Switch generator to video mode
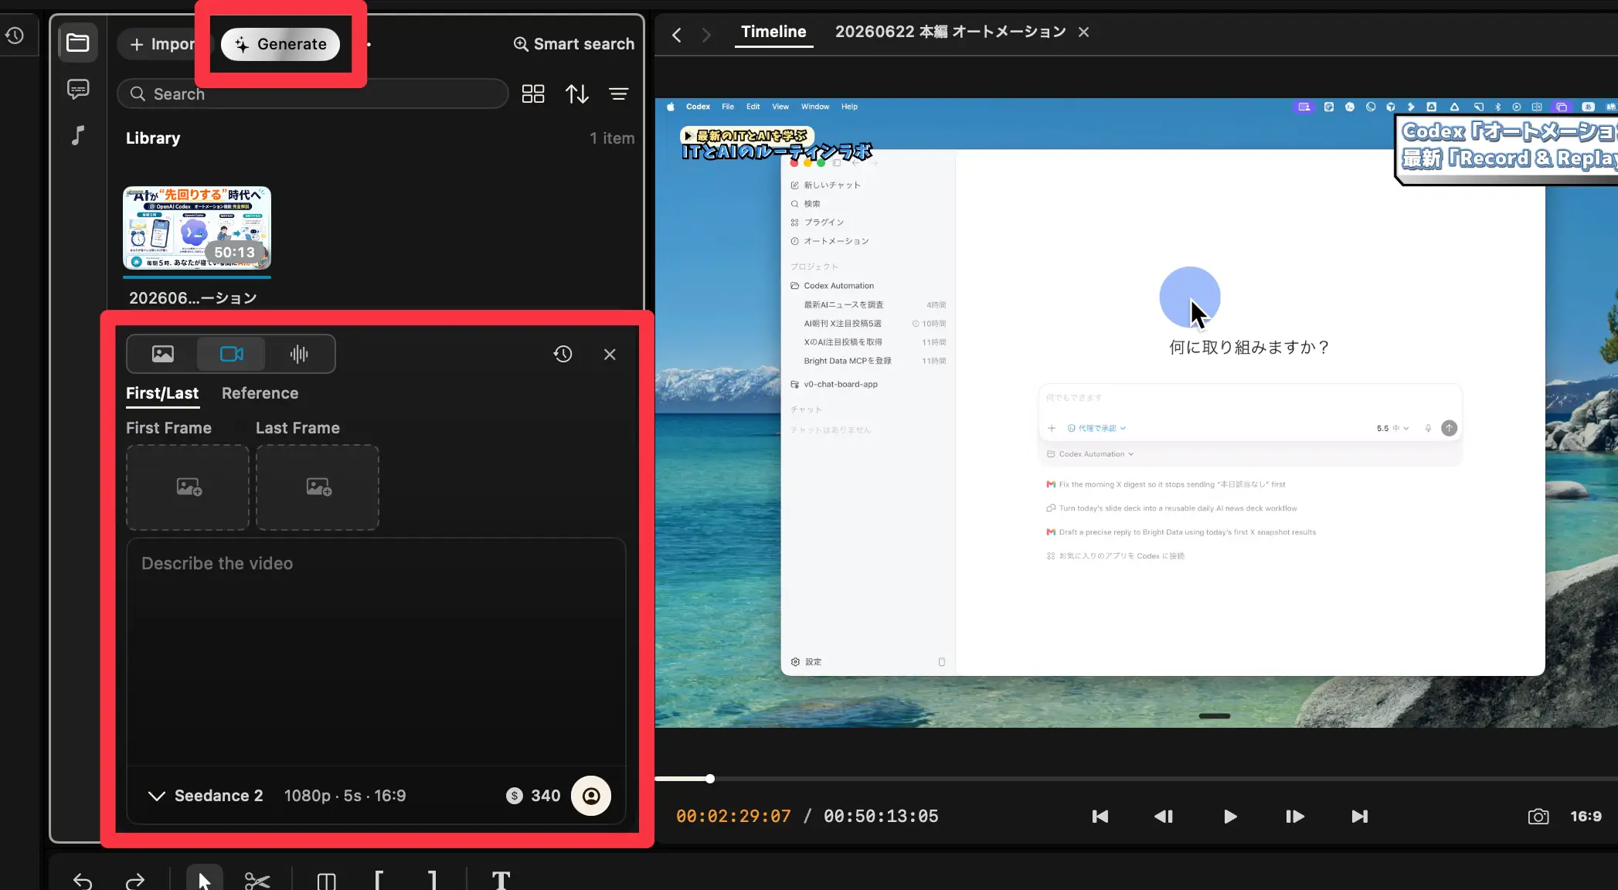Image resolution: width=1618 pixels, height=890 pixels. [x=231, y=354]
